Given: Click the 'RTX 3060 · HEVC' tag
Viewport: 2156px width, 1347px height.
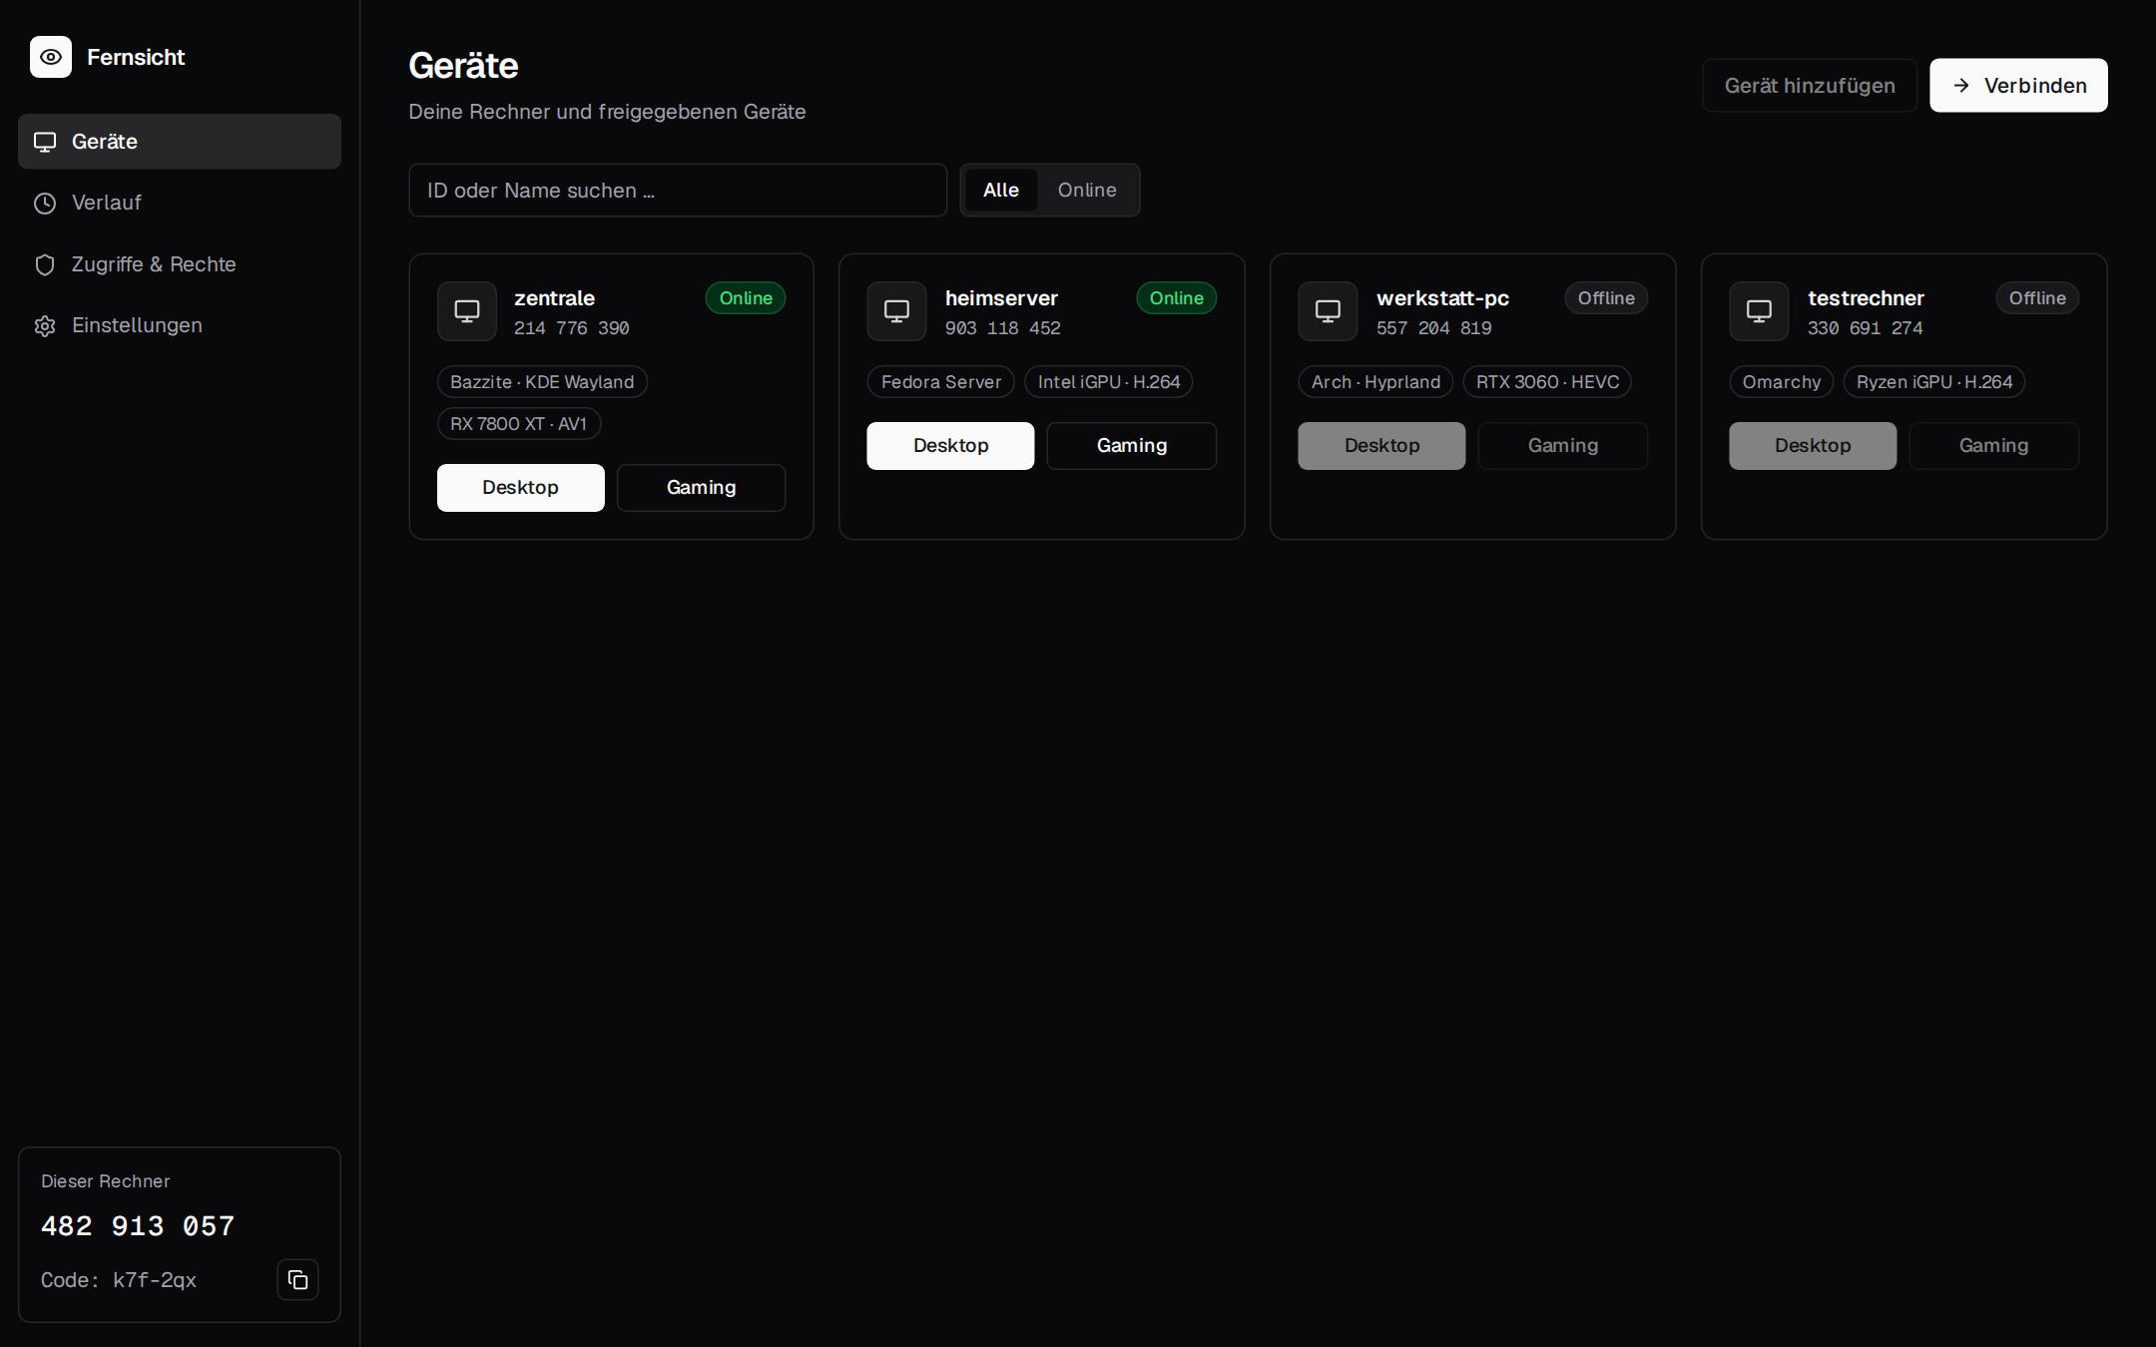Looking at the screenshot, I should (1547, 382).
